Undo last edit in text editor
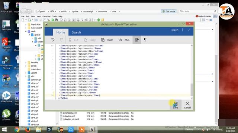The height and width of the screenshot is (133, 238). (x=53, y=40)
